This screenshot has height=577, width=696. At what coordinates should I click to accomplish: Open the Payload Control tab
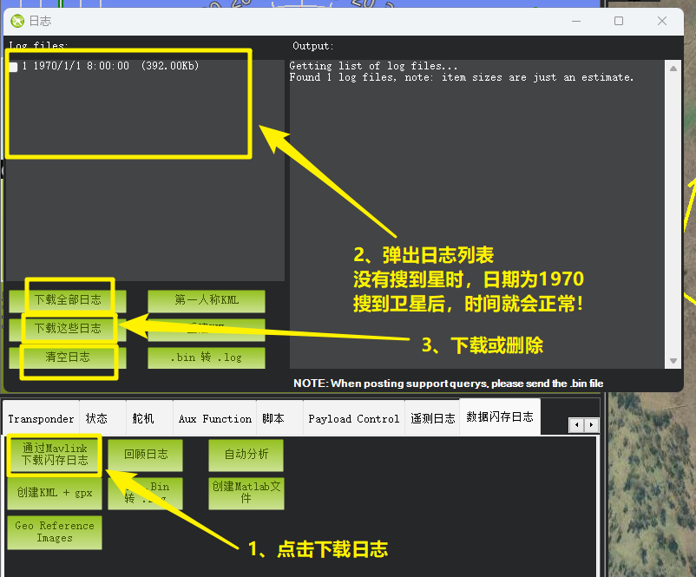tap(353, 418)
